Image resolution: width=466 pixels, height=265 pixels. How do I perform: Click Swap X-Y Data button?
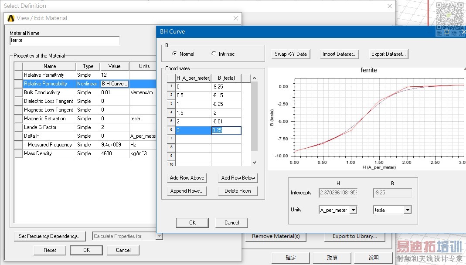[x=290, y=54]
